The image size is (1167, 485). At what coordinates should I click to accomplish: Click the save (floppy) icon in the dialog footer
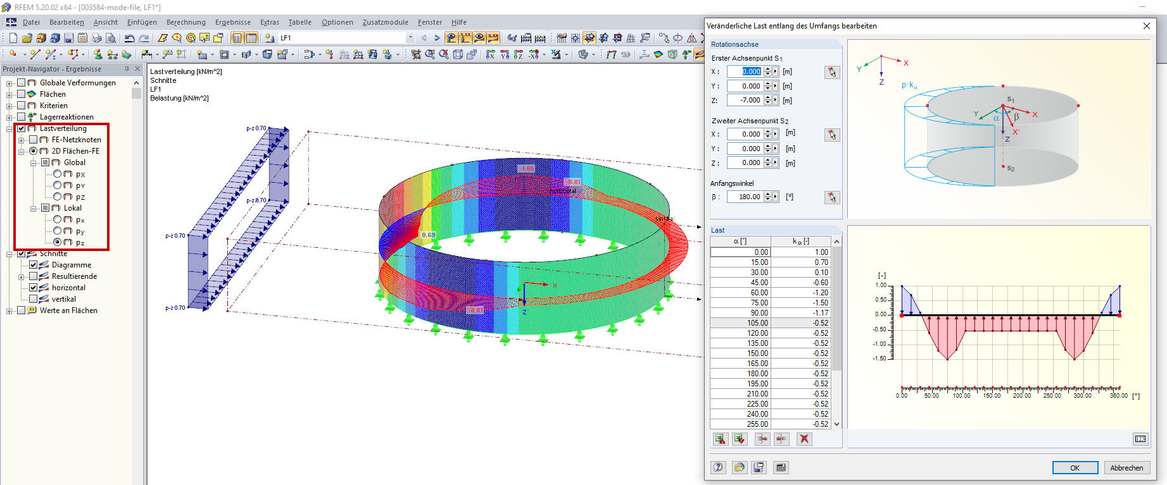(759, 467)
